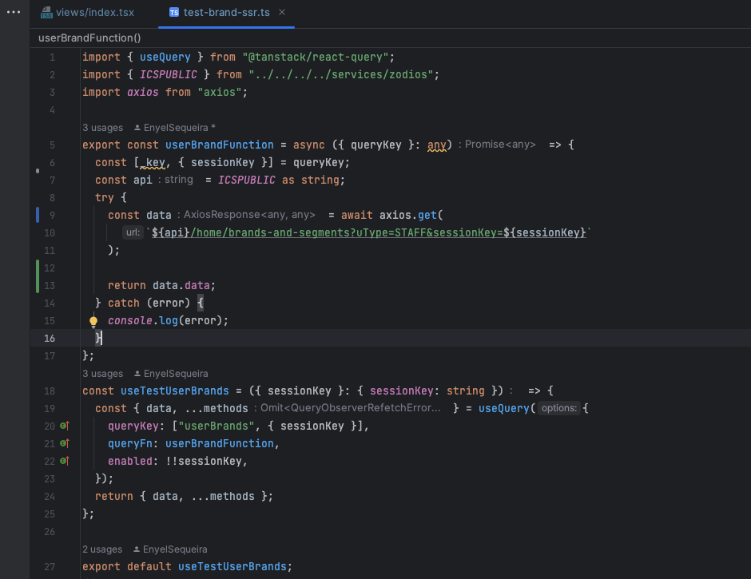Click !!sessionKey on line 22
The height and width of the screenshot is (579, 751).
204,461
